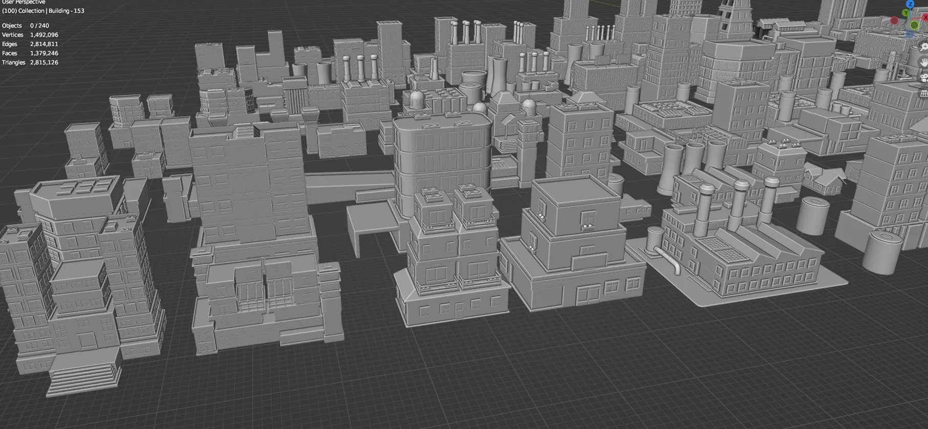Click the Edges value "2,814,811"

[44, 44]
